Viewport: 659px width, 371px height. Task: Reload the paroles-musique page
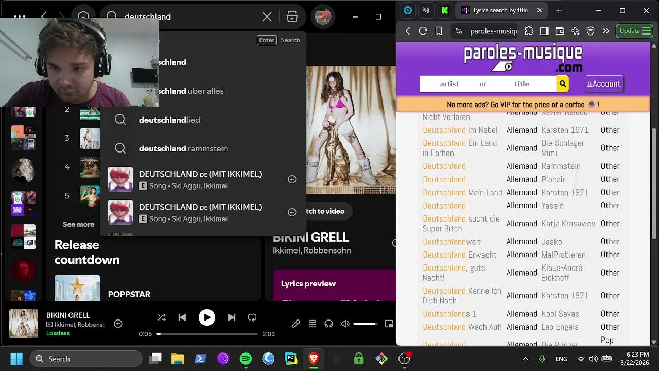423,31
